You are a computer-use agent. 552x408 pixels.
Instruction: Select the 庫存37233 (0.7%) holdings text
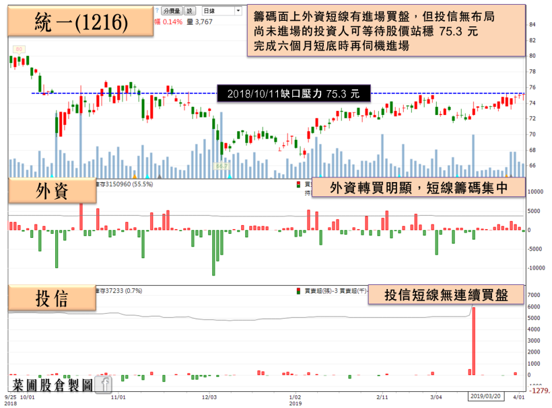click(119, 290)
